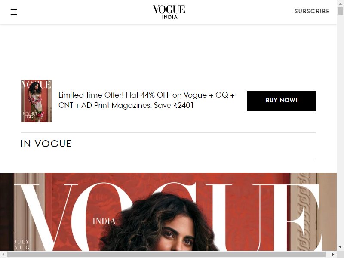The height and width of the screenshot is (258, 344).
Task: Click the vertical scrollbar up arrow
Action: pos(340,3)
